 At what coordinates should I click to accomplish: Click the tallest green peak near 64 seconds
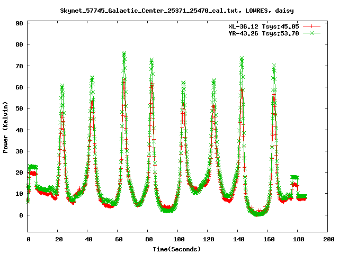click(124, 53)
